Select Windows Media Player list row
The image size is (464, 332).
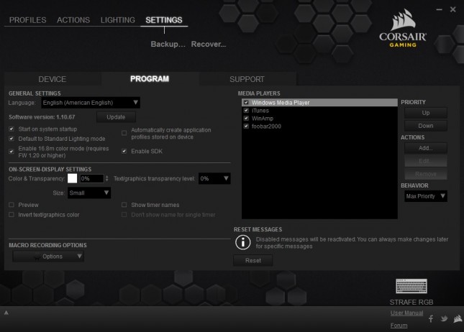click(x=319, y=102)
